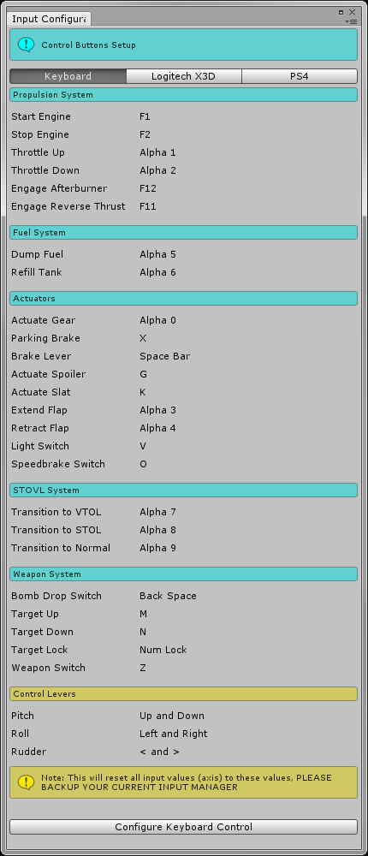368x856 pixels.
Task: Click the yellow warning icon in the note
Action: click(26, 782)
